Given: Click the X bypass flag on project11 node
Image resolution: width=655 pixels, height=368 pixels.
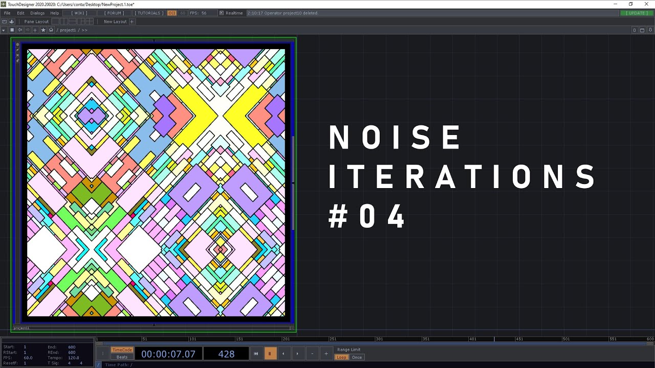Looking at the screenshot, I should (x=17, y=55).
